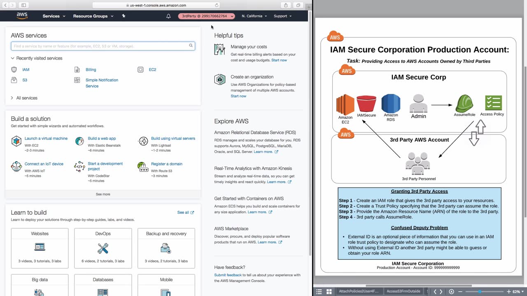Show all tabs overview in Safari

click(x=298, y=5)
